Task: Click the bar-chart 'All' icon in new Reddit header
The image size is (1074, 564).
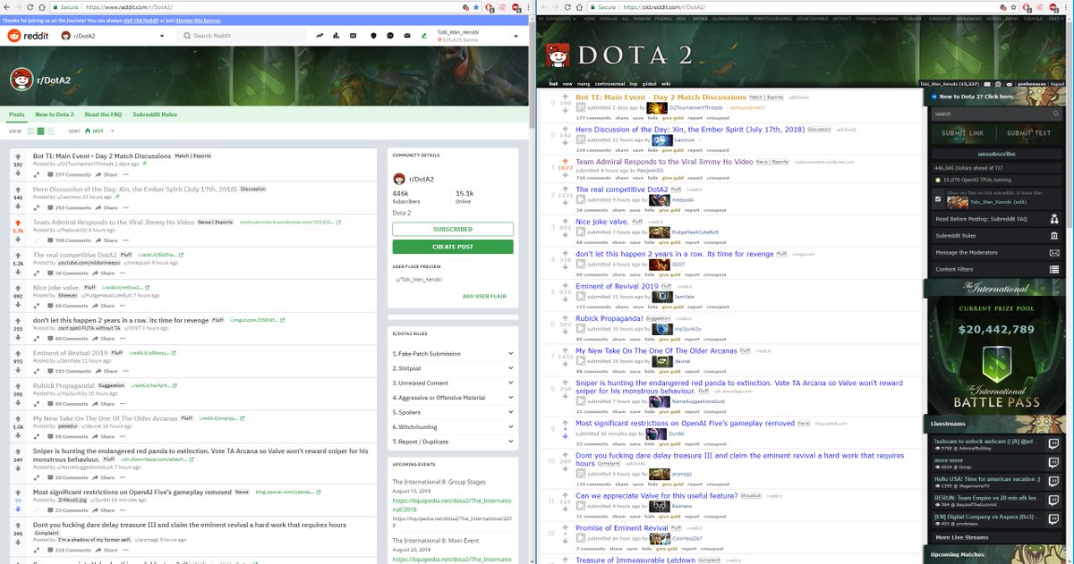Action: [337, 36]
